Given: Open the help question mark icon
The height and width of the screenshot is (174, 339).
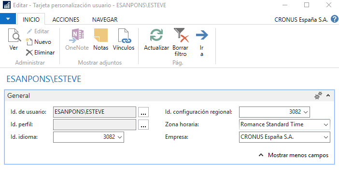Looking at the screenshot, I should (335, 19).
